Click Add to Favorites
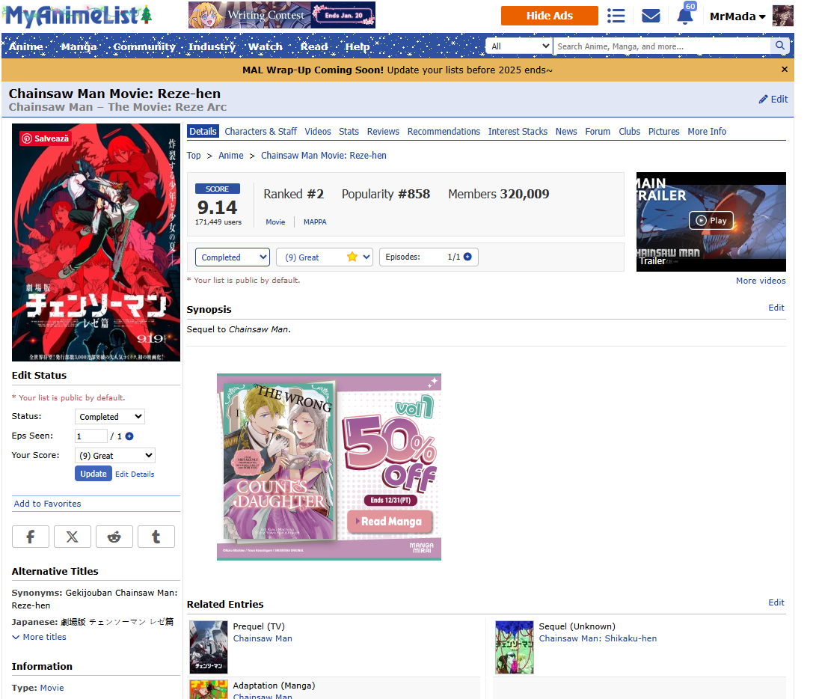The width and height of the screenshot is (819, 699). tap(48, 504)
